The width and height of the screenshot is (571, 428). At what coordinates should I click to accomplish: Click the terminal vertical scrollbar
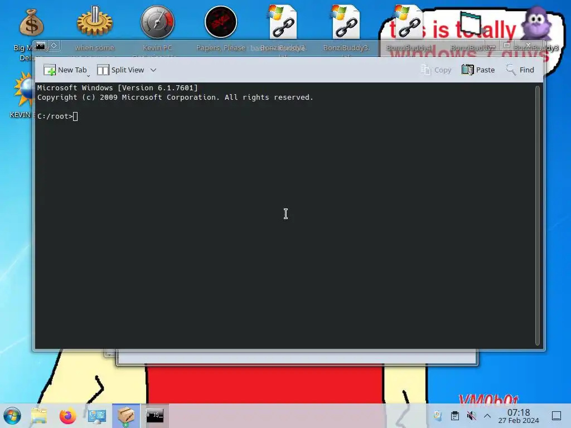(x=537, y=216)
